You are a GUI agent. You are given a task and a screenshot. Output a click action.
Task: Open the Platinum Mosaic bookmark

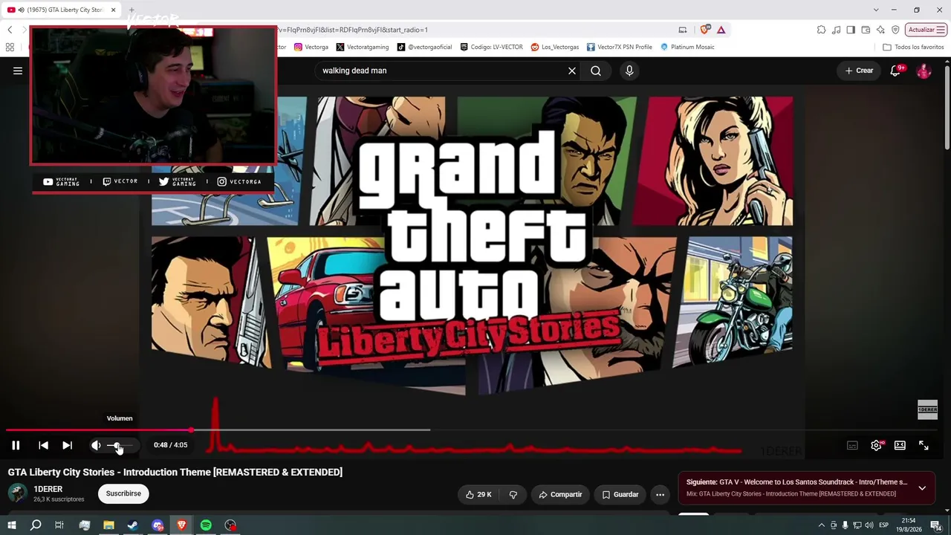687,47
